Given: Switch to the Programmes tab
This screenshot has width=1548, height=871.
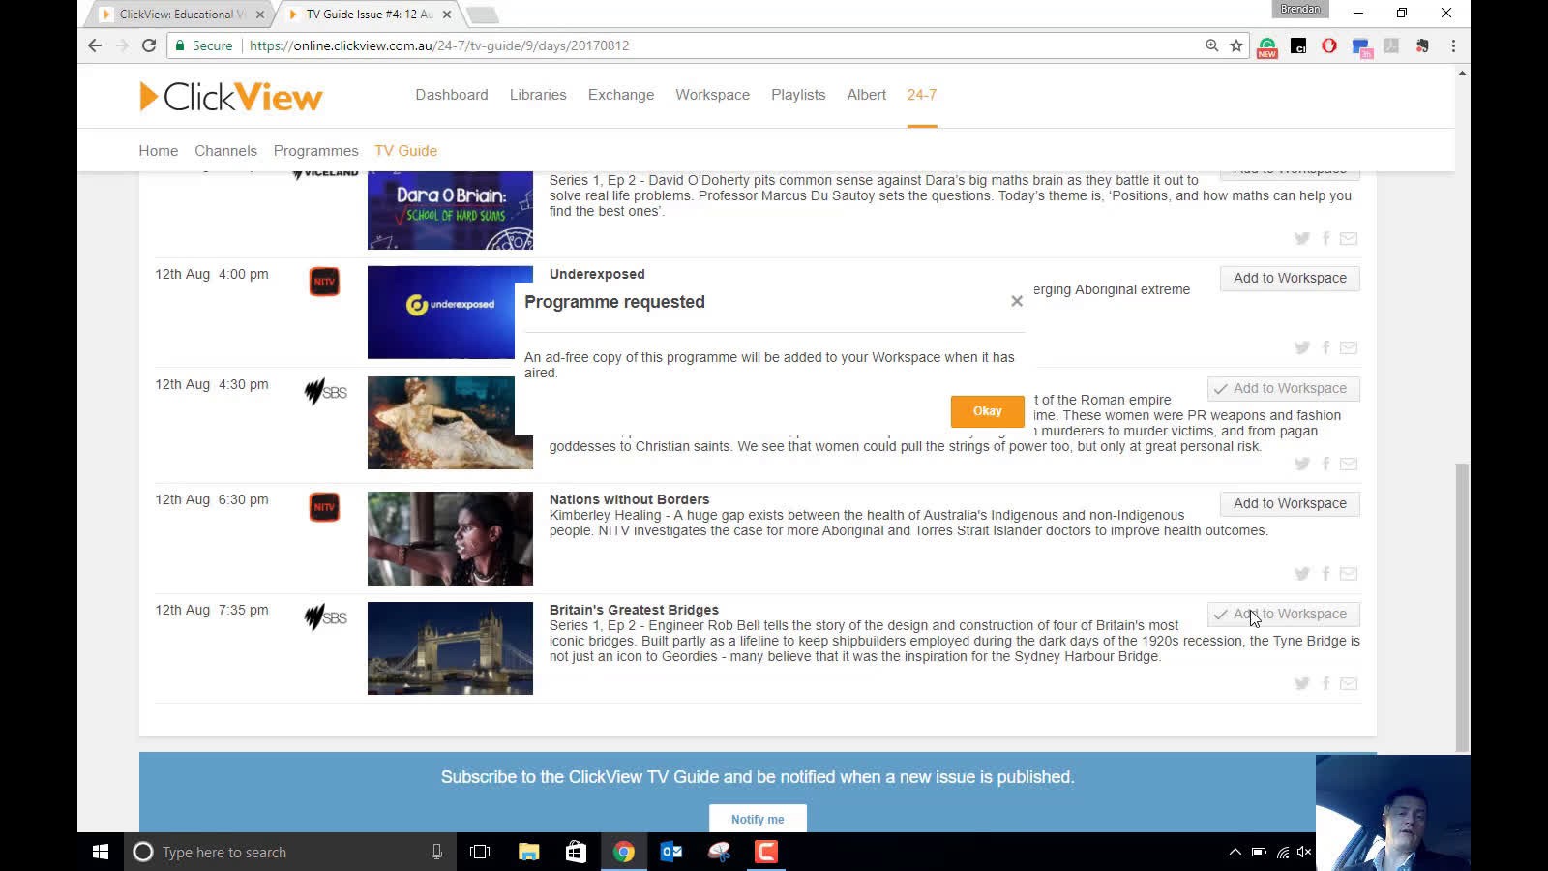Looking at the screenshot, I should pyautogui.click(x=315, y=151).
